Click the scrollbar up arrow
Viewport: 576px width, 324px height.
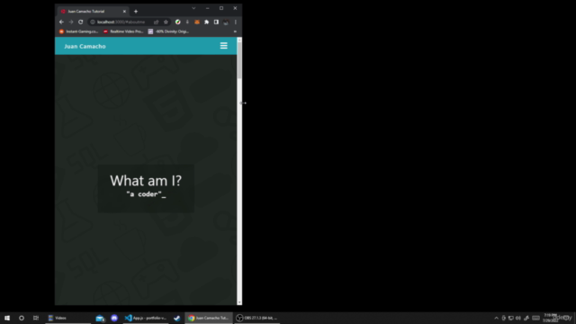pos(239,40)
